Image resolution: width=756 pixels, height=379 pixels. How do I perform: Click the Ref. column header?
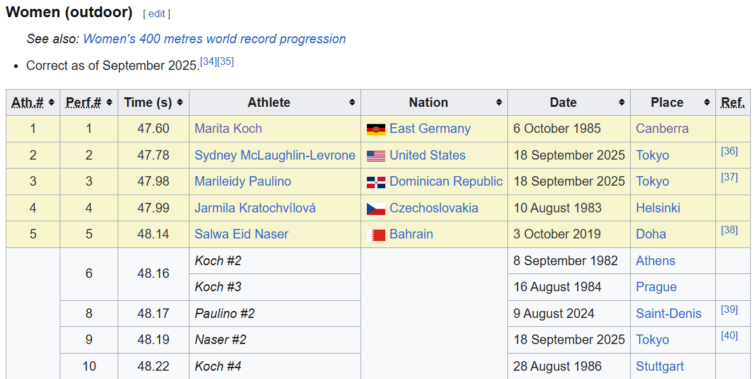(x=732, y=102)
